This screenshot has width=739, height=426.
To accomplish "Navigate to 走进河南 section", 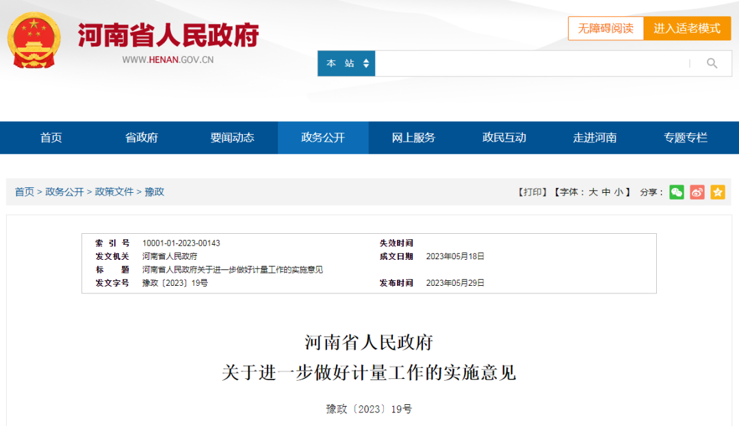I will [x=595, y=137].
